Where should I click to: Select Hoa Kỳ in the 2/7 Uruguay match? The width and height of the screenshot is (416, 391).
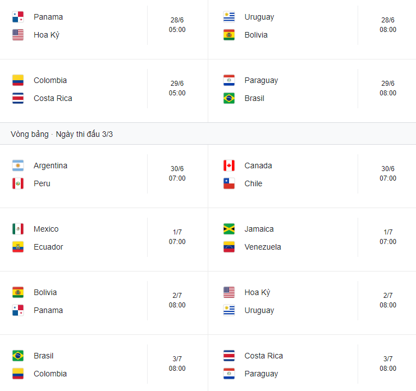point(257,292)
